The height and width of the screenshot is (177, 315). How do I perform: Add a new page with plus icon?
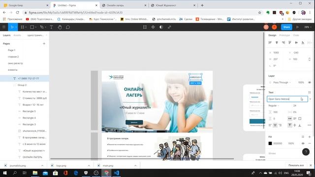(44, 44)
